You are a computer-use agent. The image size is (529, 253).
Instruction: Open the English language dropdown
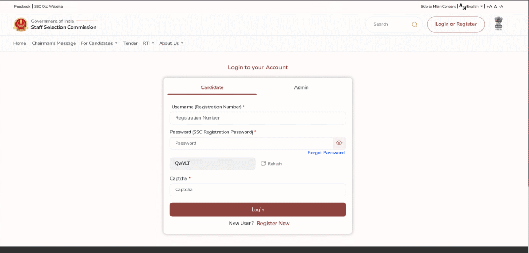click(474, 6)
